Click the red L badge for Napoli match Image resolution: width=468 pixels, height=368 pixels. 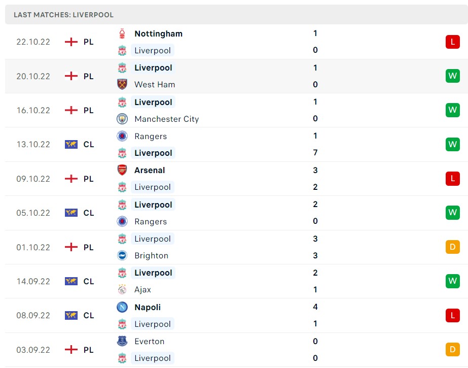pos(452,315)
